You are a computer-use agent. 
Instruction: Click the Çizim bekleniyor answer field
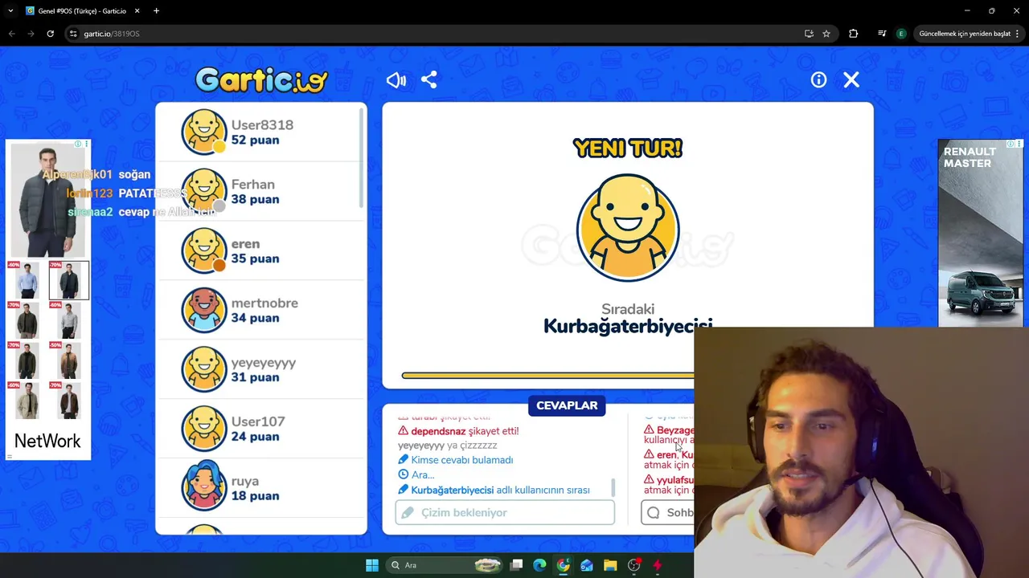[x=505, y=512]
